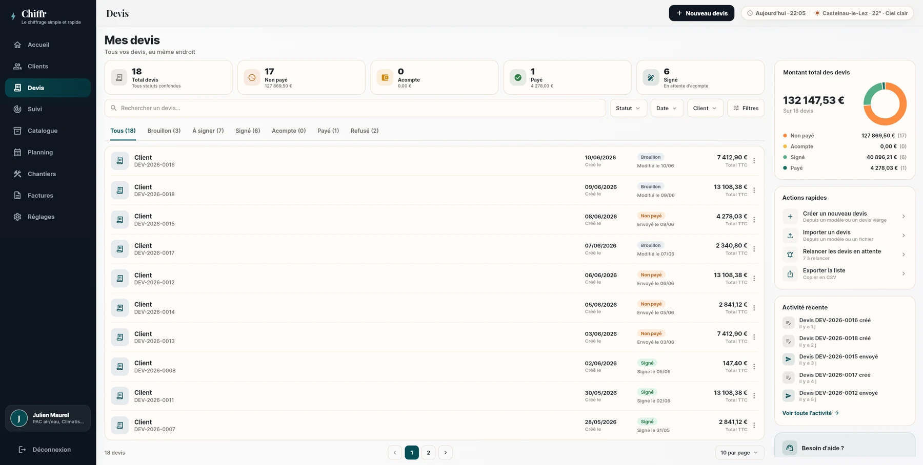The width and height of the screenshot is (923, 465).
Task: Click the Chiffr lightning logo icon
Action: click(x=13, y=16)
